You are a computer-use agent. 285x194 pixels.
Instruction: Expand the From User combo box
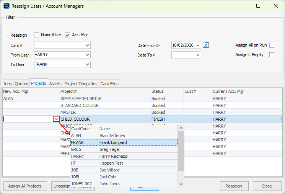[x=88, y=55]
